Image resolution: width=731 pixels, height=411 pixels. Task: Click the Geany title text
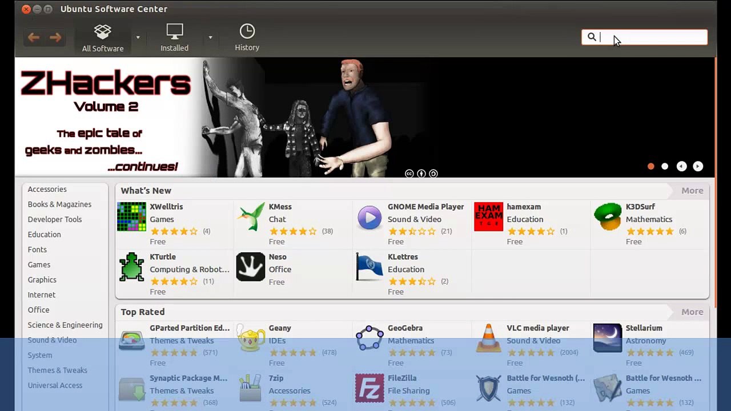280,328
